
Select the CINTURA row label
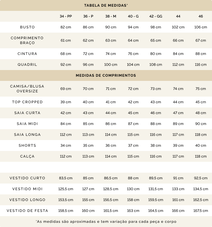coord(27,54)
